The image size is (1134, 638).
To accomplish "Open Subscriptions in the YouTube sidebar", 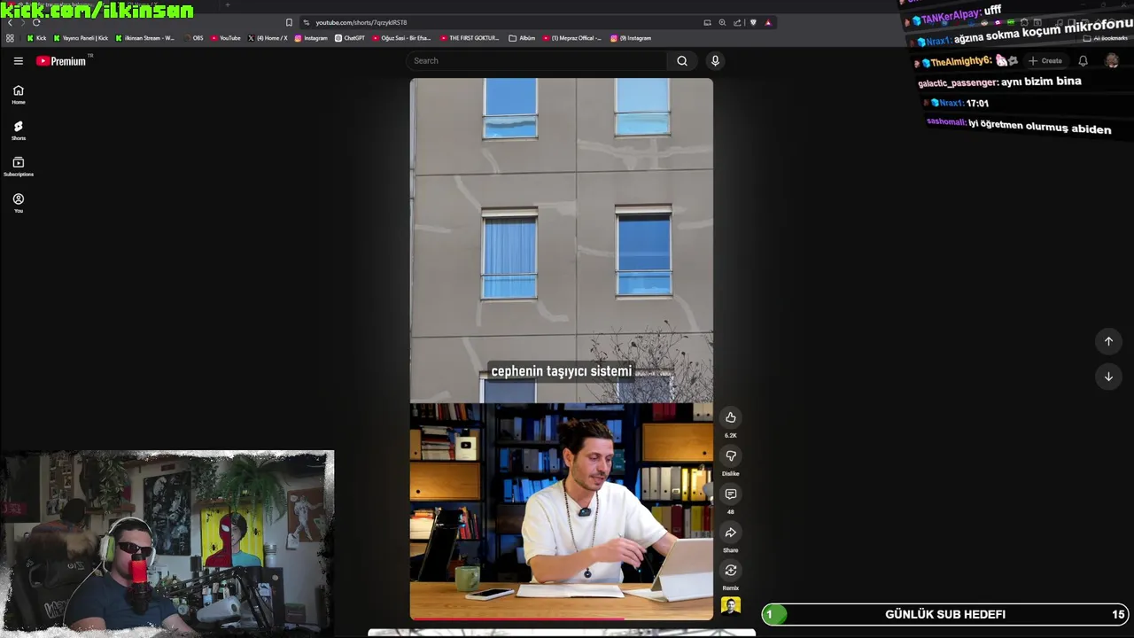I will (x=19, y=167).
